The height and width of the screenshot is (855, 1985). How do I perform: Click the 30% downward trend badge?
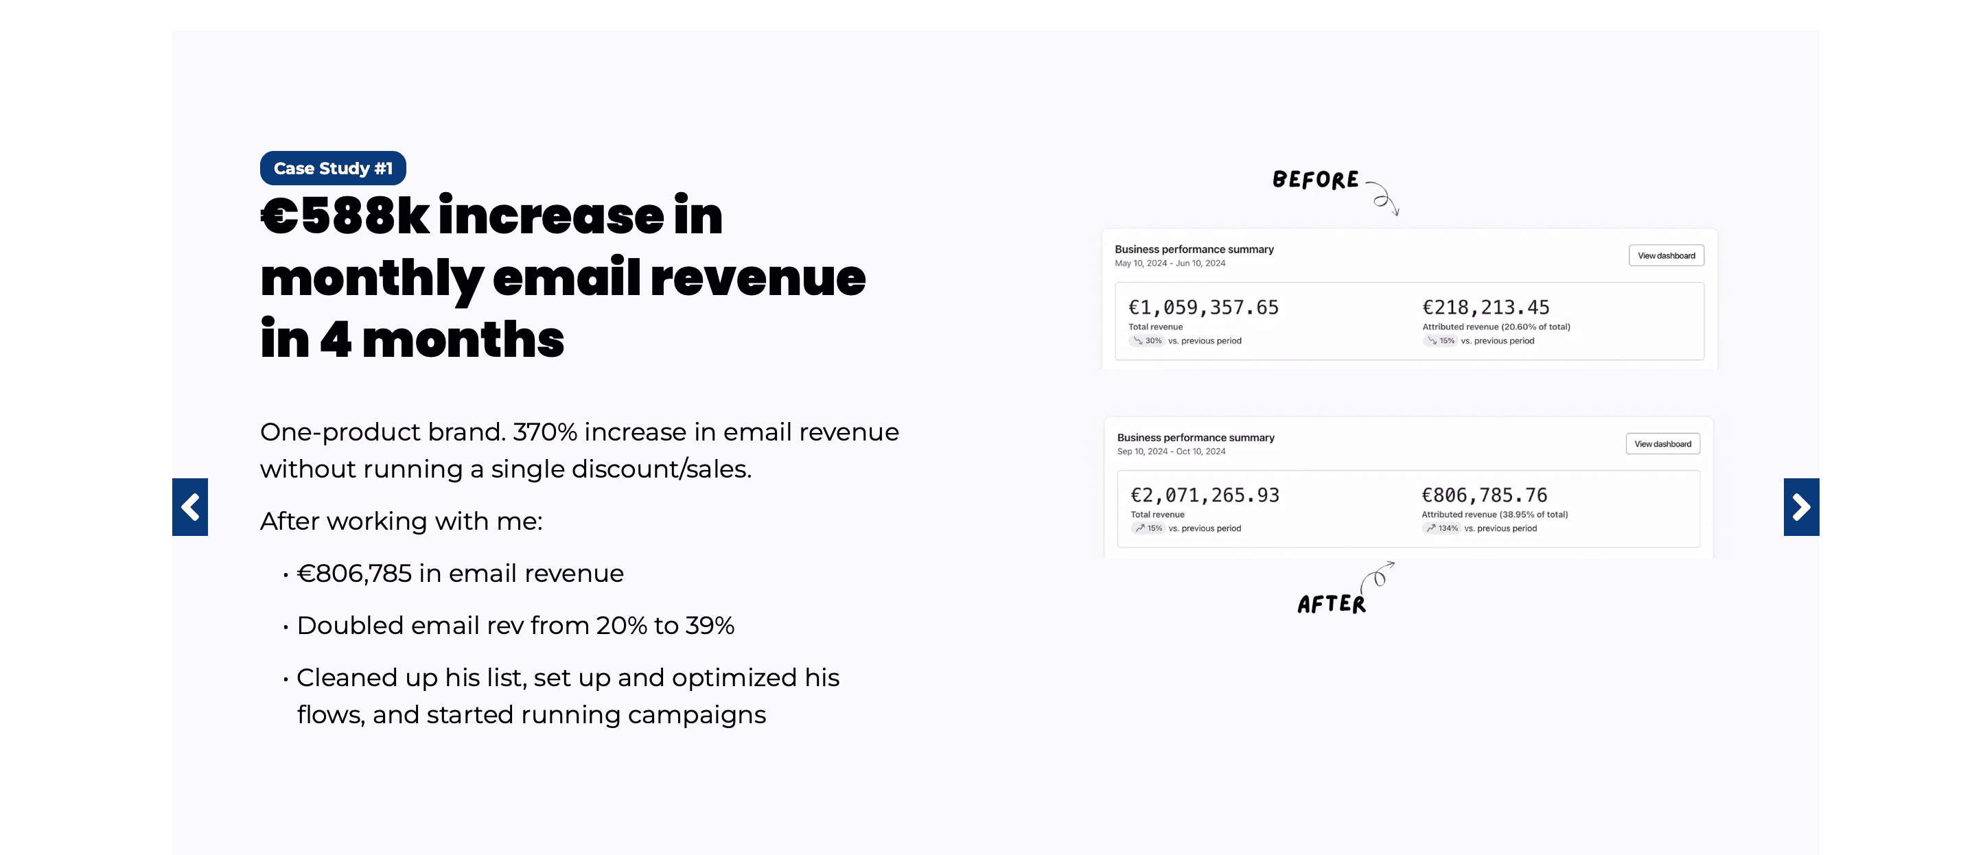(x=1147, y=341)
